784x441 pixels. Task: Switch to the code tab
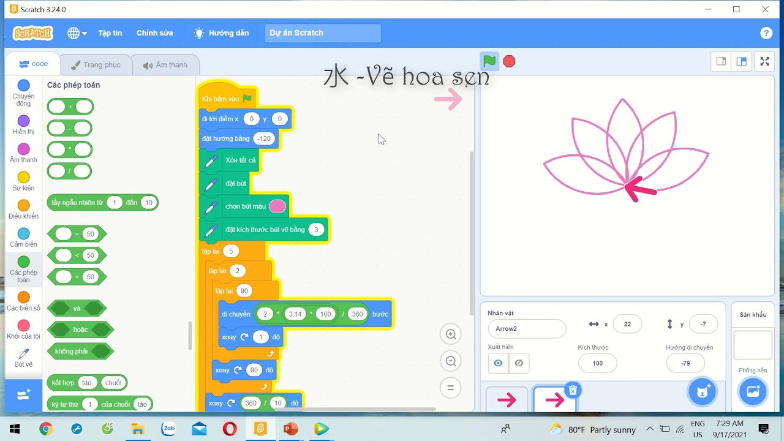33,64
